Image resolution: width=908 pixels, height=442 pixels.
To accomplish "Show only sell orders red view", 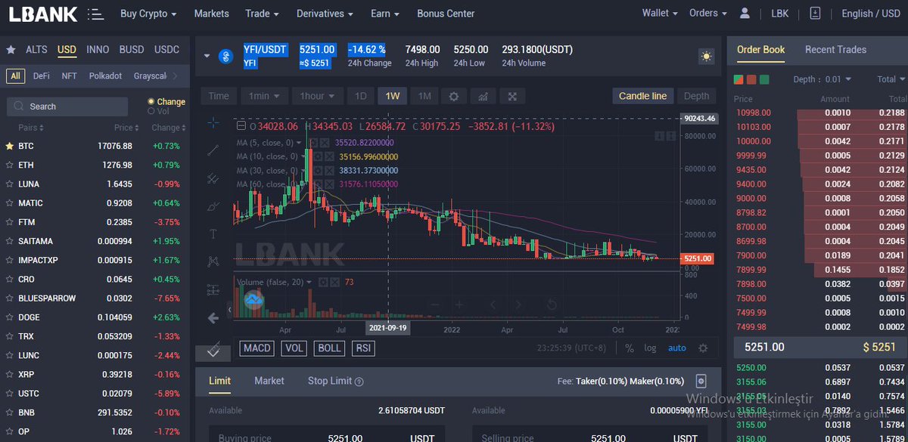I will [x=751, y=79].
